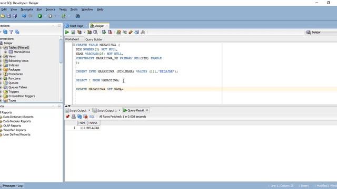The width and height of the screenshot is (337, 189).
Task: Select the Triggers tree node
Action: (14, 92)
